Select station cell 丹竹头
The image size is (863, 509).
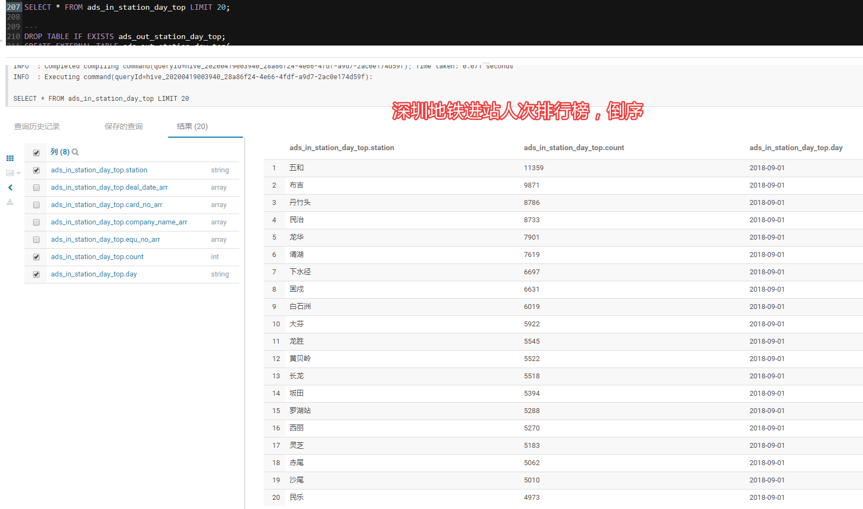click(x=300, y=203)
